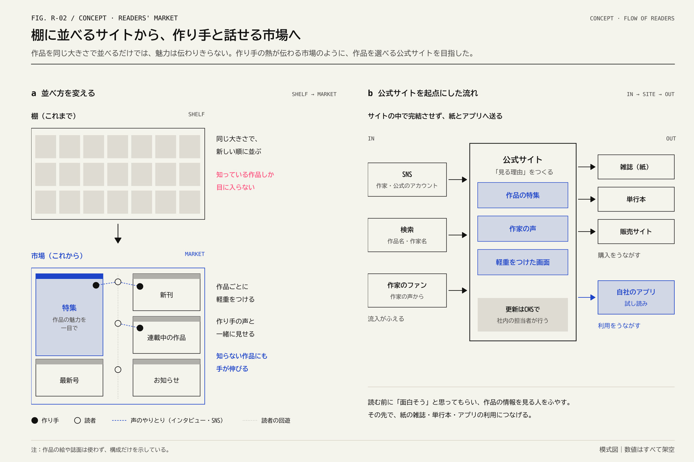Select the 作家の声 blue block
Image resolution: width=694 pixels, height=462 pixels.
point(523,229)
